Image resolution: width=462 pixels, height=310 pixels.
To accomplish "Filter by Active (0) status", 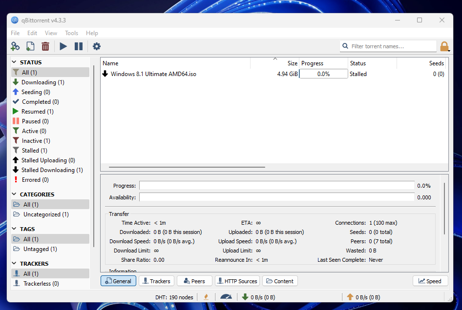I will [50, 131].
